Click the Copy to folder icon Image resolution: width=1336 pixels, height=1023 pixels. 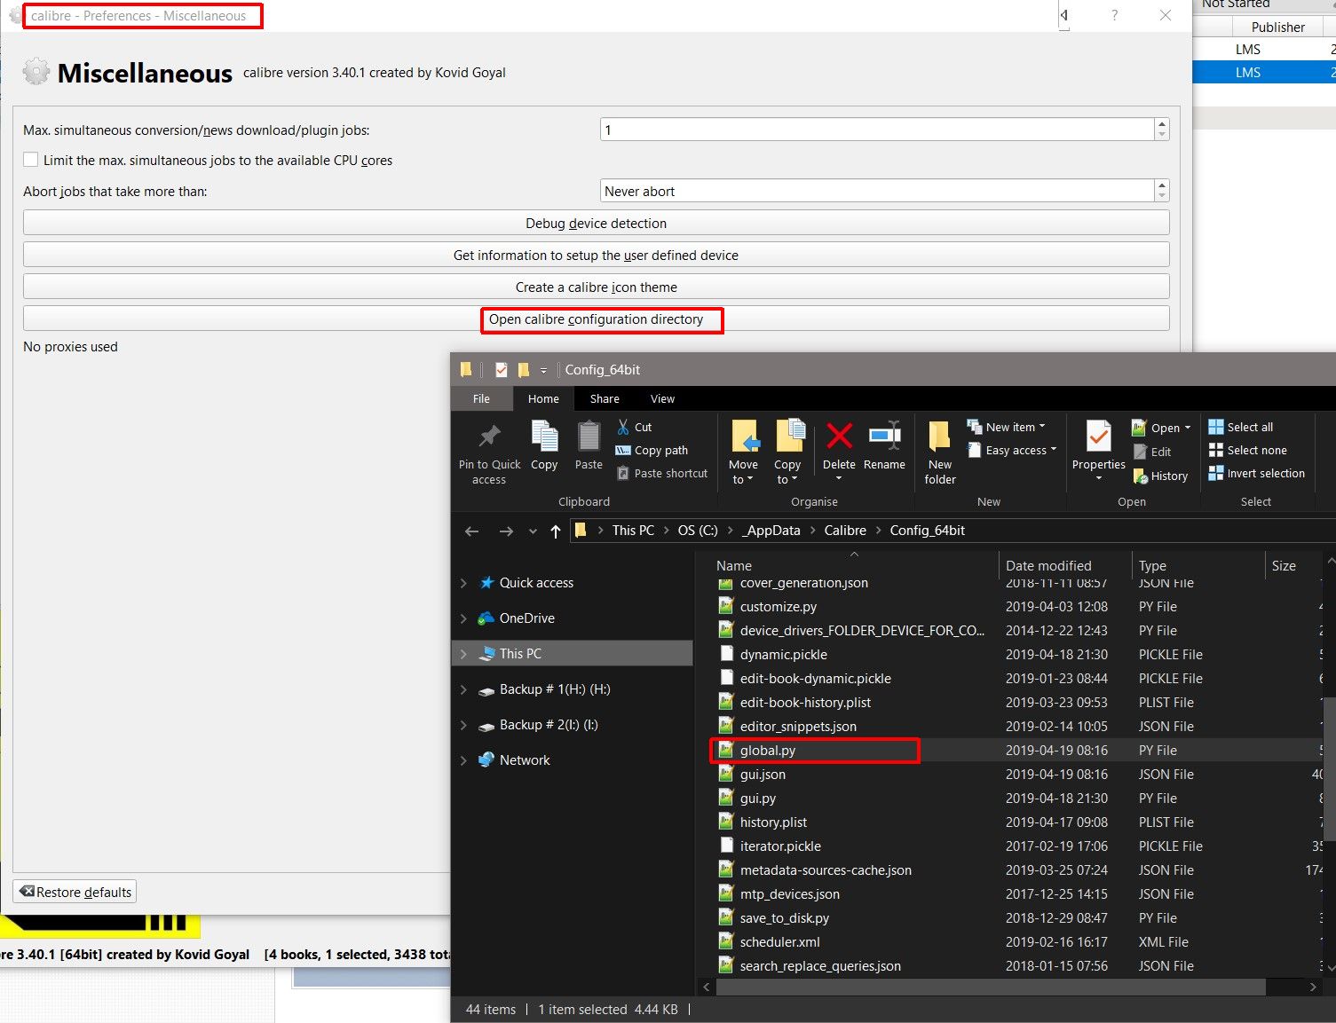tap(789, 437)
